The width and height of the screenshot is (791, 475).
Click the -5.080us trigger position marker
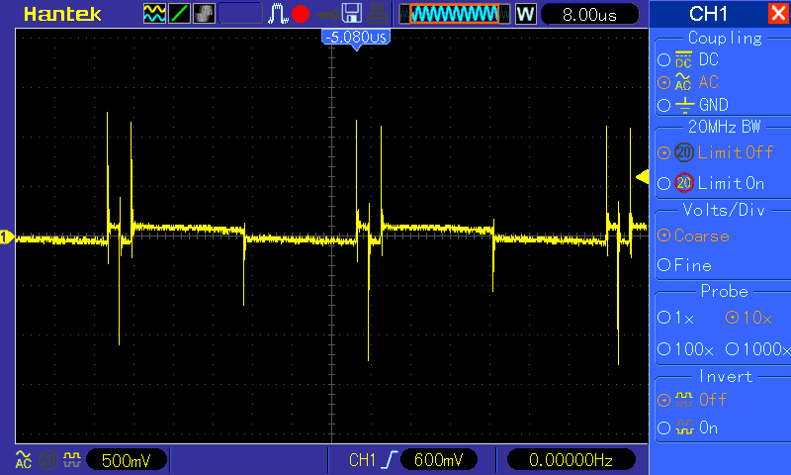[x=356, y=39]
